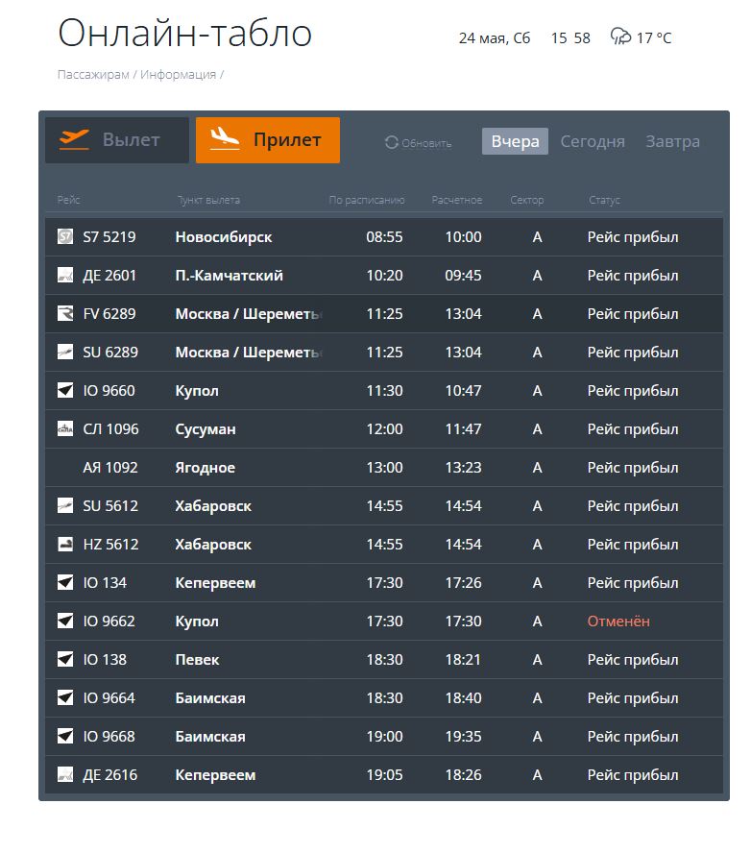The image size is (751, 853).
Task: Click the S7 airline logo for S7 5219
Action: 65,236
